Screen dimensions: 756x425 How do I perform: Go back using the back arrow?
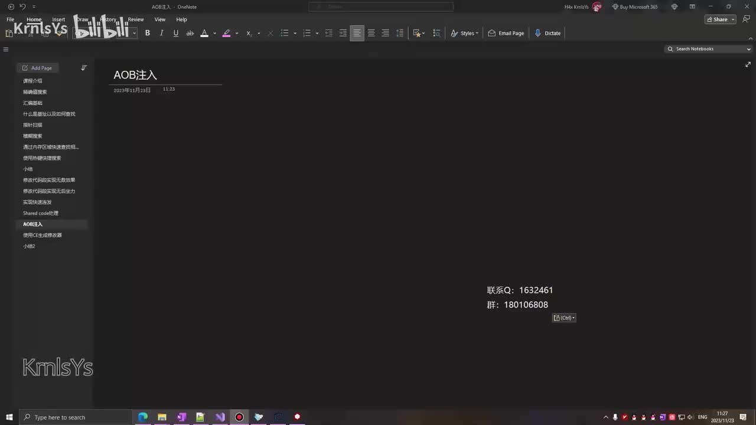pos(11,6)
